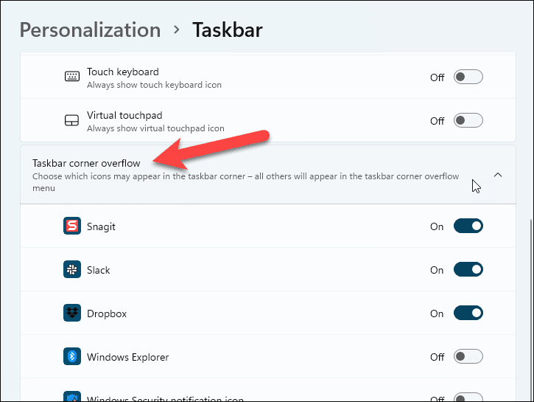Turn on the Touch keyboard toggle
Screen dimensions: 534x402
coord(468,77)
